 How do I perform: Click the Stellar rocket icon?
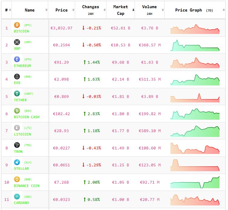click(17, 162)
